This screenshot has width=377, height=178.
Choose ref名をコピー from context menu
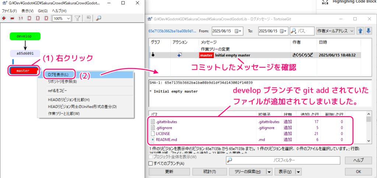click(57, 91)
